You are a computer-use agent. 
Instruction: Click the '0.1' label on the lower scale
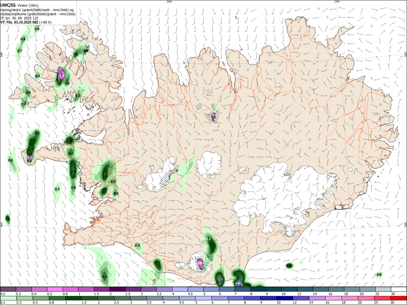[x=3, y=302]
